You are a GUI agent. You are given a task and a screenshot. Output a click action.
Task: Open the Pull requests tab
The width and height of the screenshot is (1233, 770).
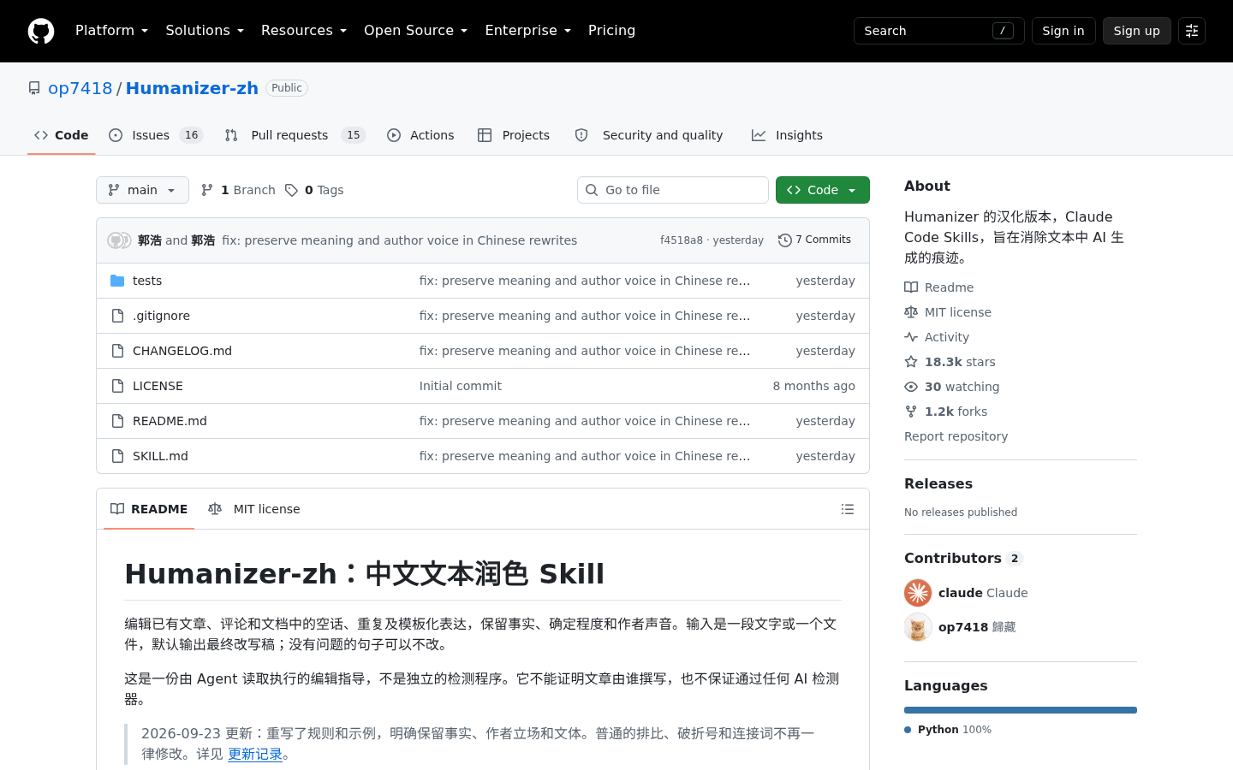pos(295,135)
